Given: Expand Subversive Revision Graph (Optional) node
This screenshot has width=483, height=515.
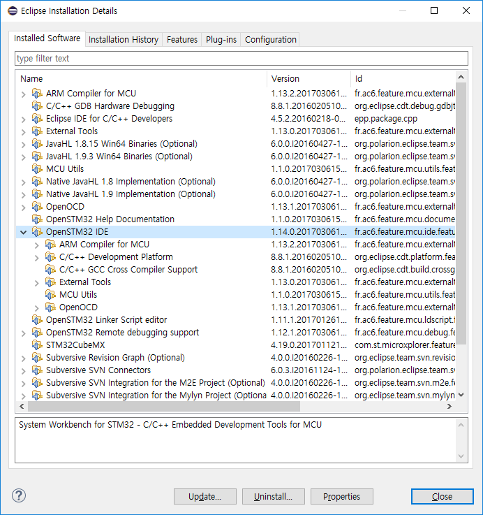Looking at the screenshot, I should coord(23,358).
